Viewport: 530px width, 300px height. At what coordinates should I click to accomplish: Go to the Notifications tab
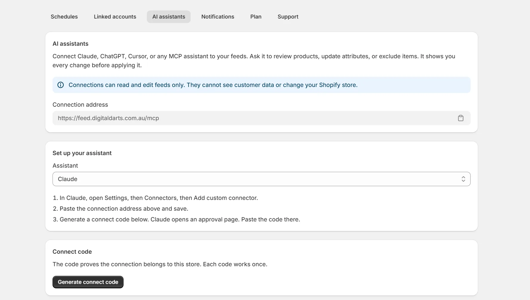pyautogui.click(x=218, y=17)
